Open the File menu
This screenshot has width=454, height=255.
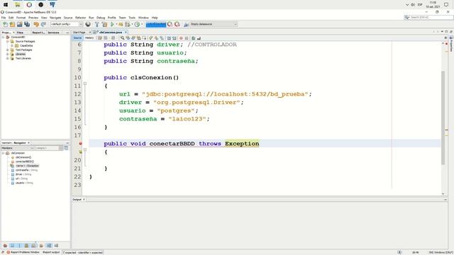coord(4,18)
